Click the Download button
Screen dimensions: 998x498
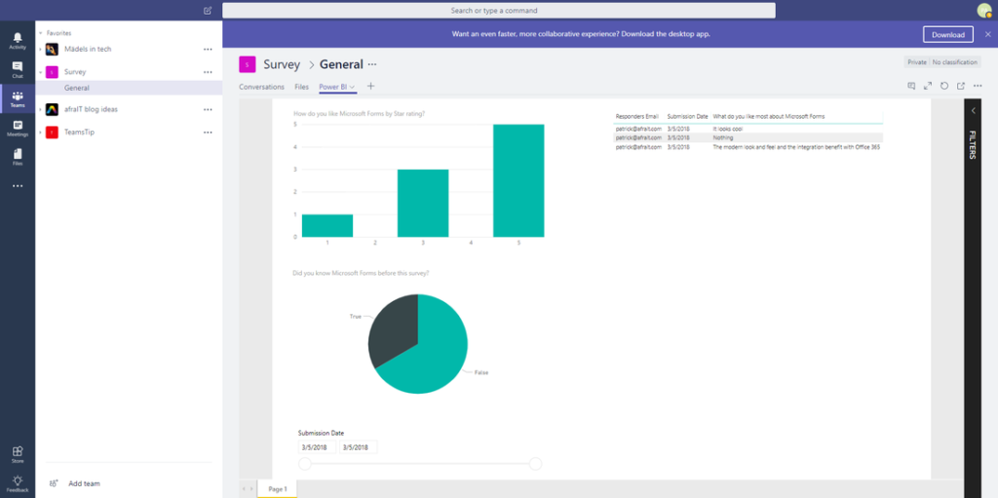pos(947,34)
